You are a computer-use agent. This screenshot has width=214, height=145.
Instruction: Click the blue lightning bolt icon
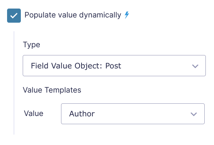tap(127, 15)
